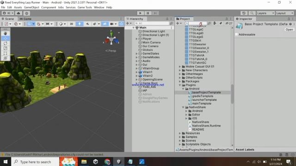Expand GameStates in Hierarchy
Image resolution: width=296 pixels, height=166 pixels.
point(137,53)
